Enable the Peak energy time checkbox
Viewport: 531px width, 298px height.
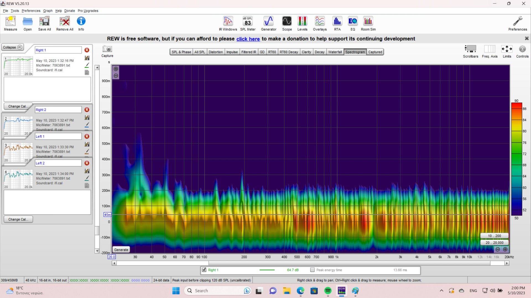[313, 270]
